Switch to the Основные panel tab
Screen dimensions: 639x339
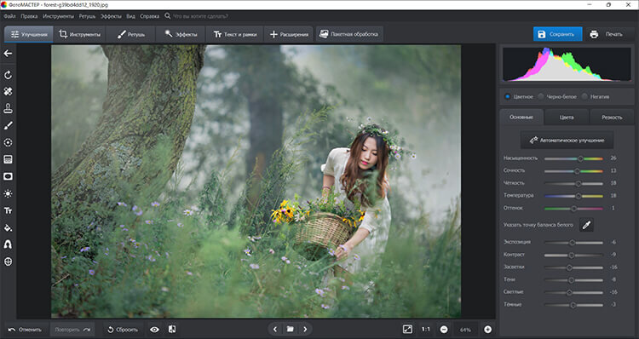click(521, 117)
